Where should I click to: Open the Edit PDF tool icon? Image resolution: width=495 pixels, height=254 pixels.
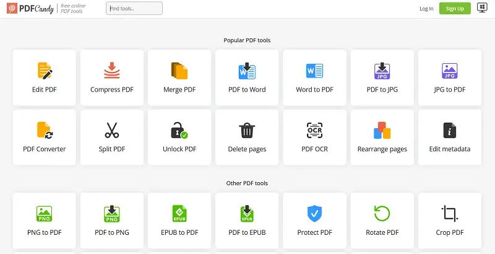click(45, 71)
